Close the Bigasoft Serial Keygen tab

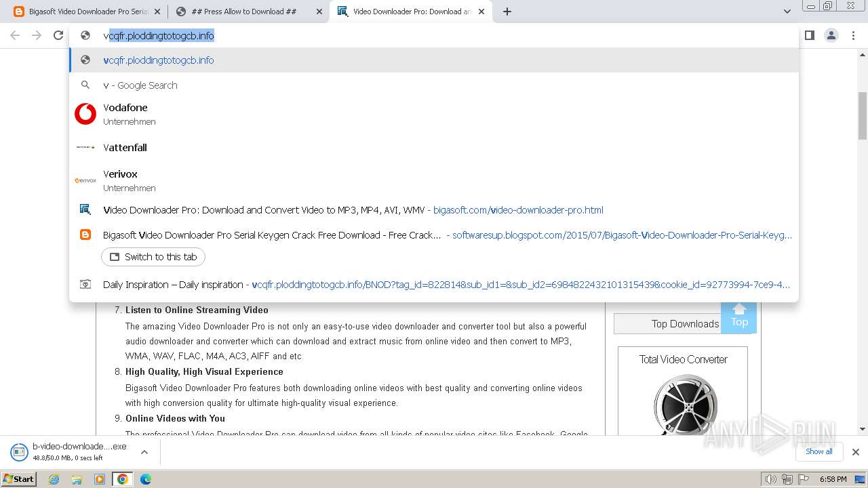point(157,12)
